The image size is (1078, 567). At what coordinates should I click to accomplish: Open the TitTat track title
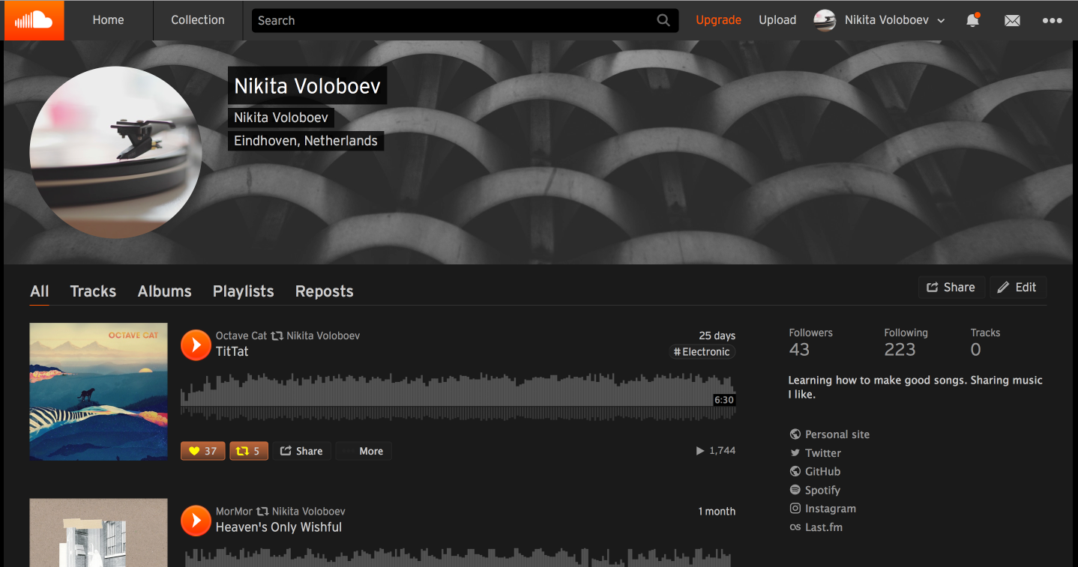click(x=232, y=352)
